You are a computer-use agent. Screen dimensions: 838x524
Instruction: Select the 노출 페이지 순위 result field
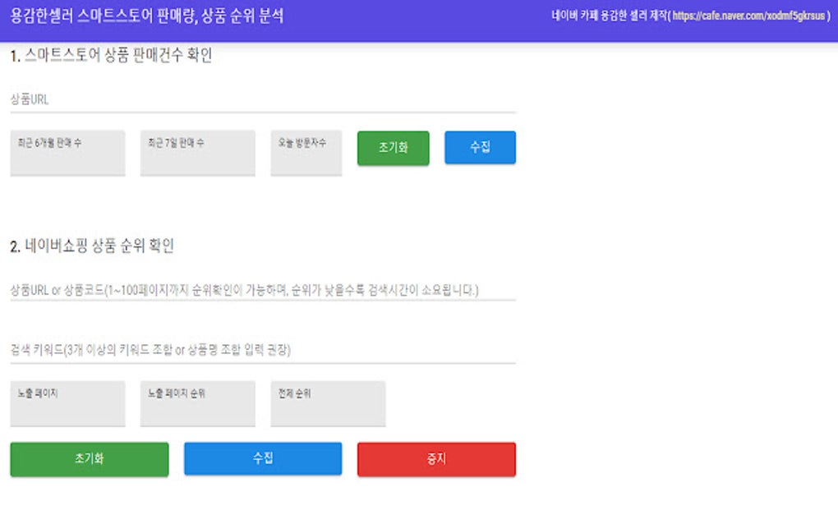point(198,403)
